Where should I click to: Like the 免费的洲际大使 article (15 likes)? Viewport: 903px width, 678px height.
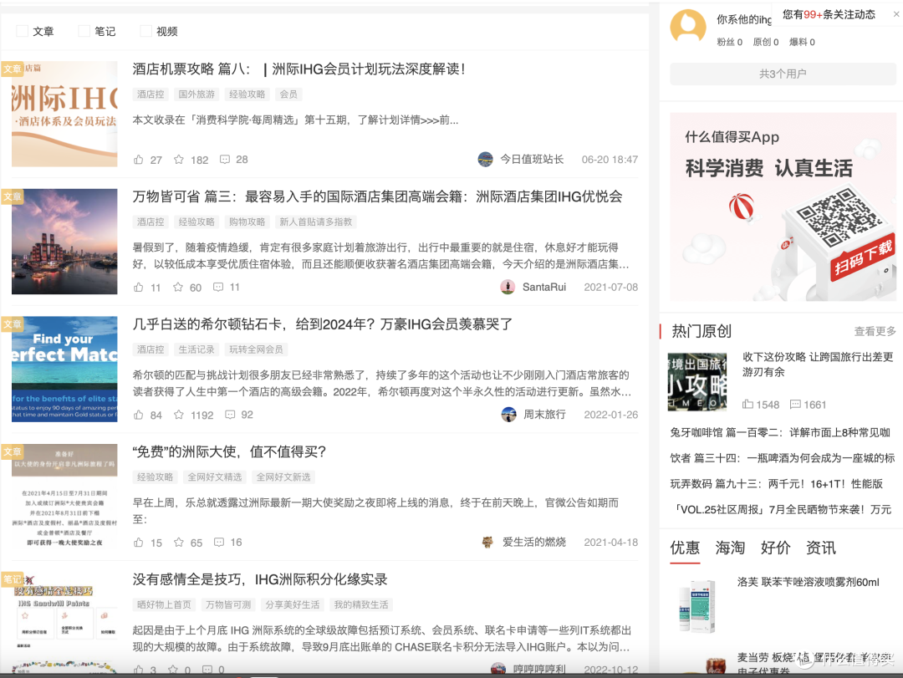click(139, 542)
